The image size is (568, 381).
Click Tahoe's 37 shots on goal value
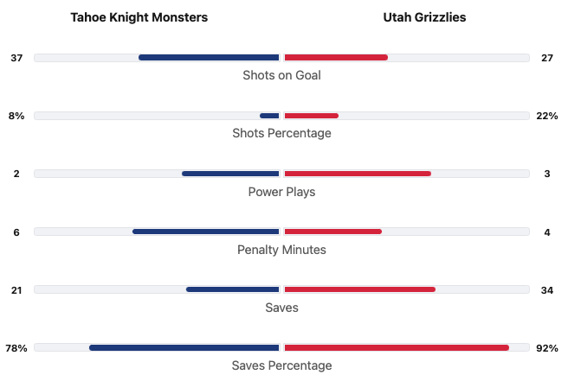click(x=16, y=58)
